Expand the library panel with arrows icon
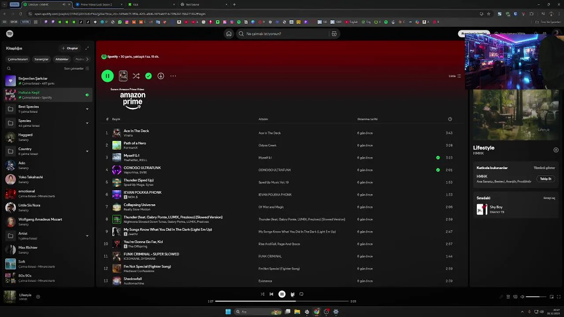The height and width of the screenshot is (317, 564). click(x=87, y=48)
